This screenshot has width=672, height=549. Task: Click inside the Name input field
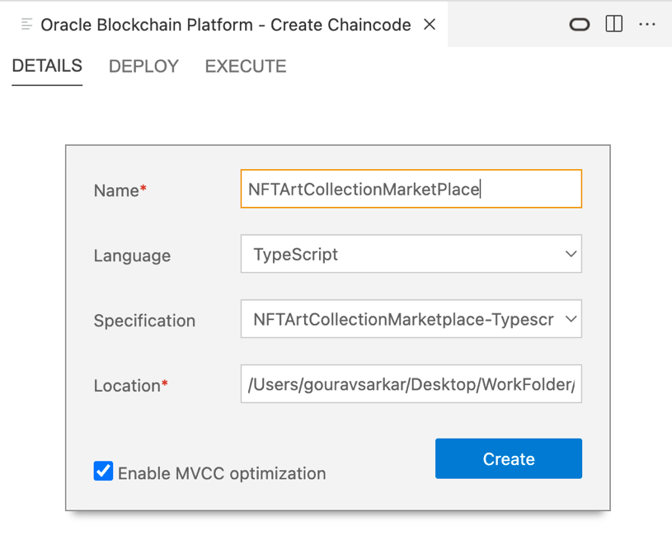411,189
